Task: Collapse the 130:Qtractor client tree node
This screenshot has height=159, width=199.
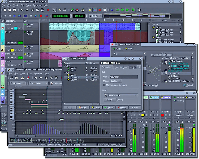Action: click(x=163, y=73)
